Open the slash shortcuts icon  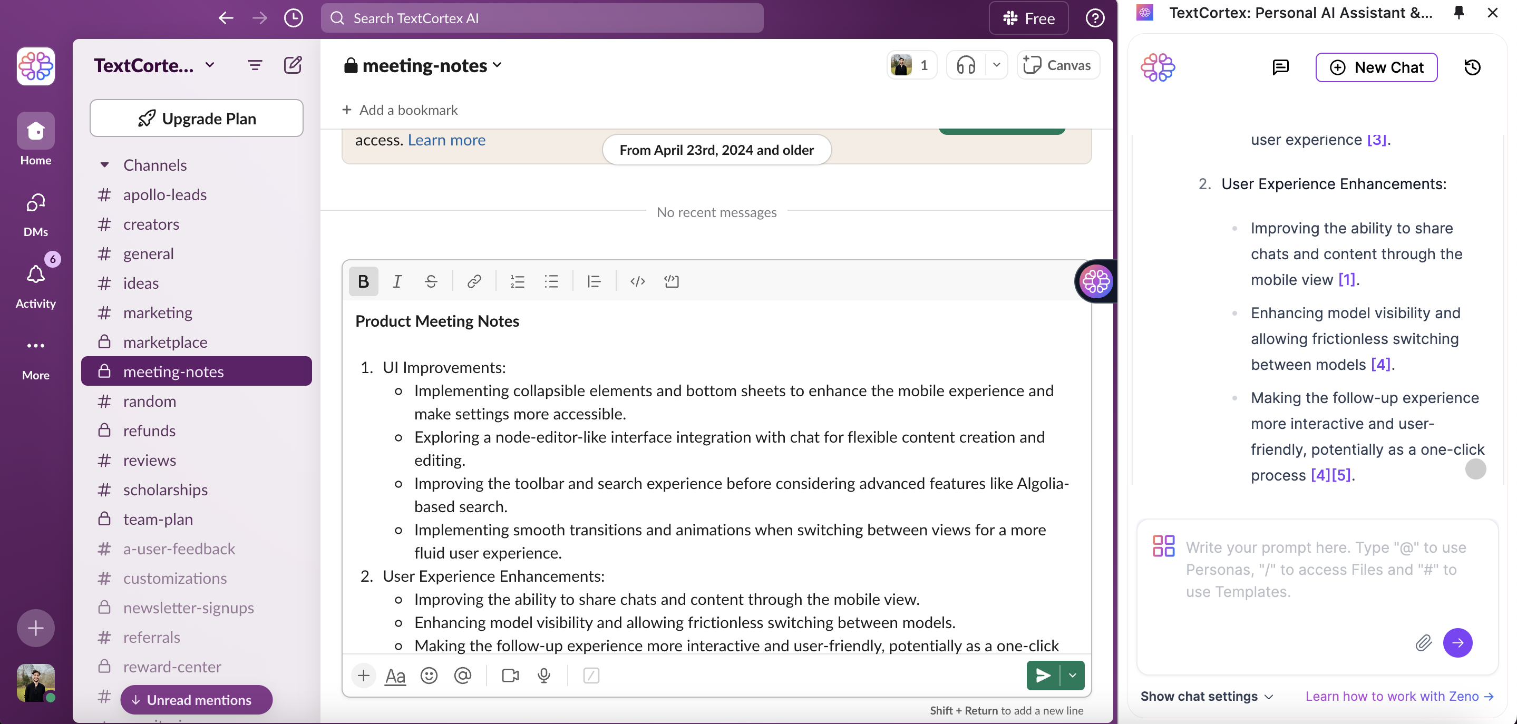pos(591,675)
